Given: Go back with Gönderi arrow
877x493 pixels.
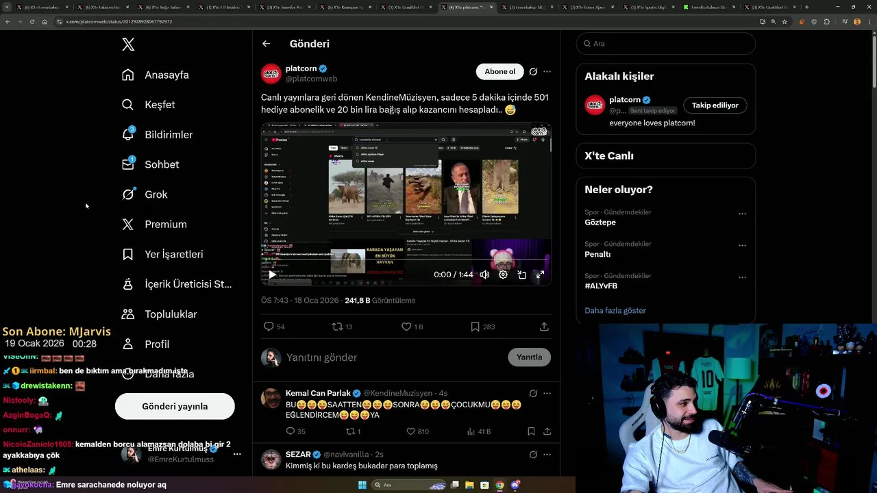Looking at the screenshot, I should [266, 44].
